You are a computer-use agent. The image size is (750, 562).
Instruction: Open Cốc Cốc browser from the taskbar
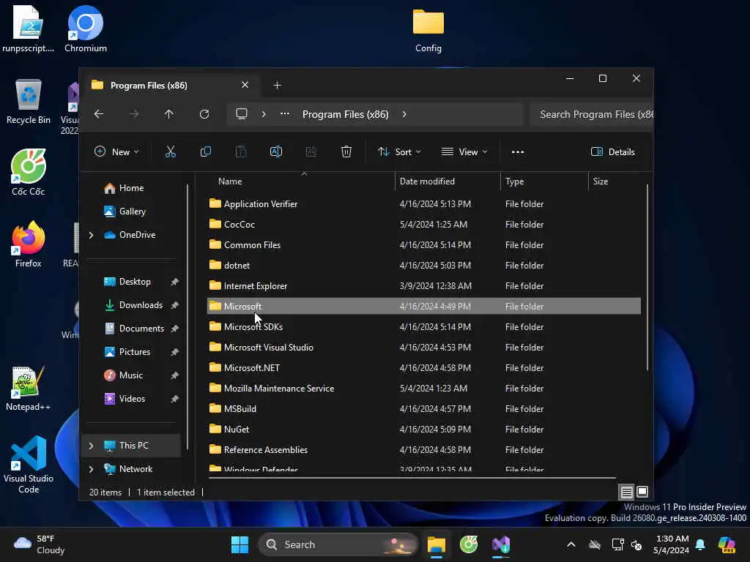pyautogui.click(x=469, y=544)
